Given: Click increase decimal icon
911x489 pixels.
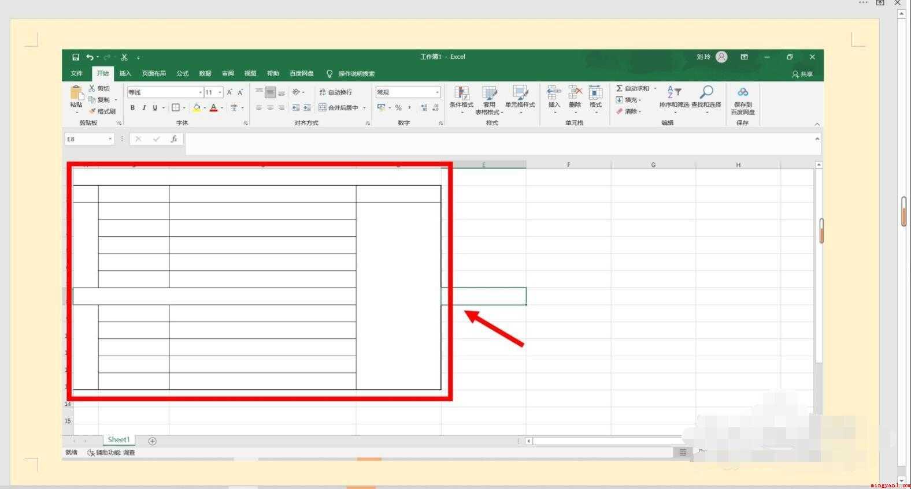Looking at the screenshot, I should (424, 108).
